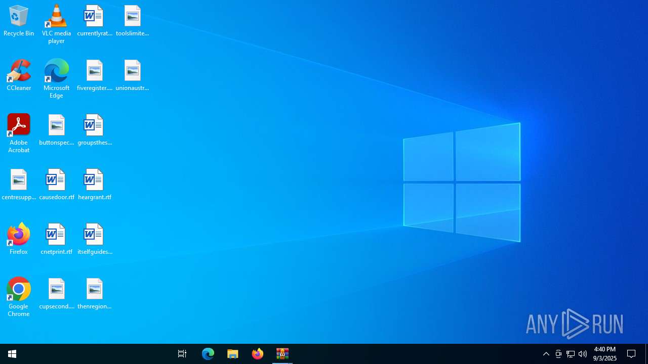The width and height of the screenshot is (648, 364).
Task: Select the buttonspec... image file
Action: [56, 130]
